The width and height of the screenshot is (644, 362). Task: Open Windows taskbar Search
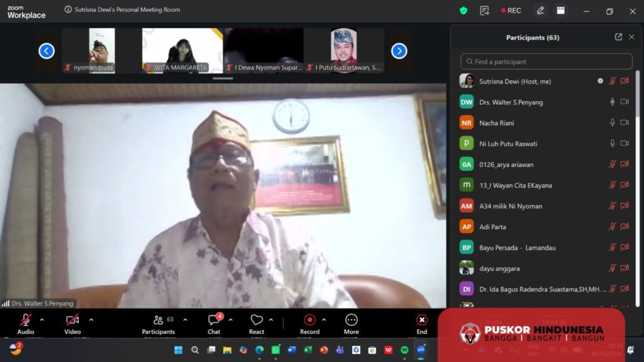tap(195, 349)
